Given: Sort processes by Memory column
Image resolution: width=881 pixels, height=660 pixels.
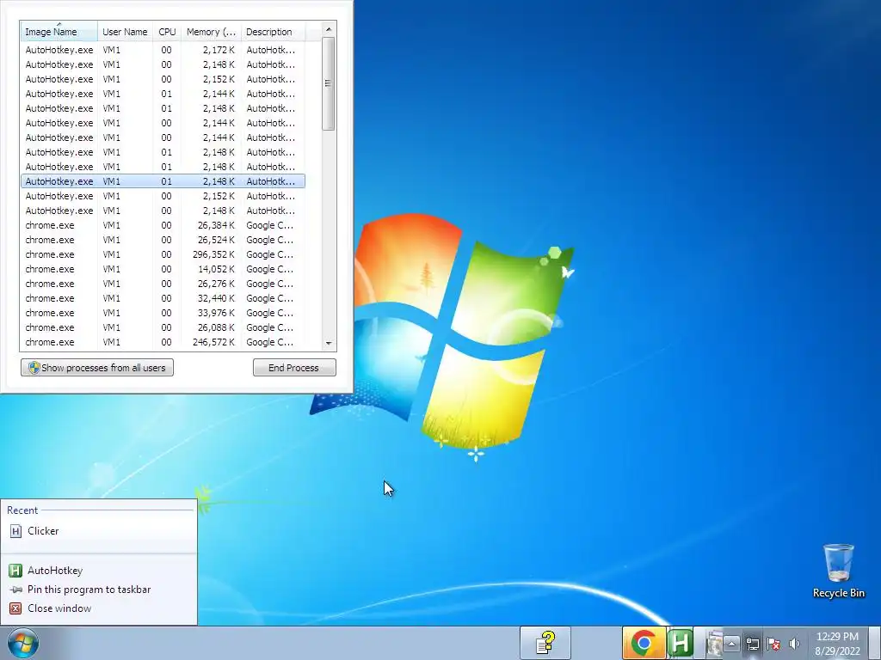Looking at the screenshot, I should coord(212,32).
